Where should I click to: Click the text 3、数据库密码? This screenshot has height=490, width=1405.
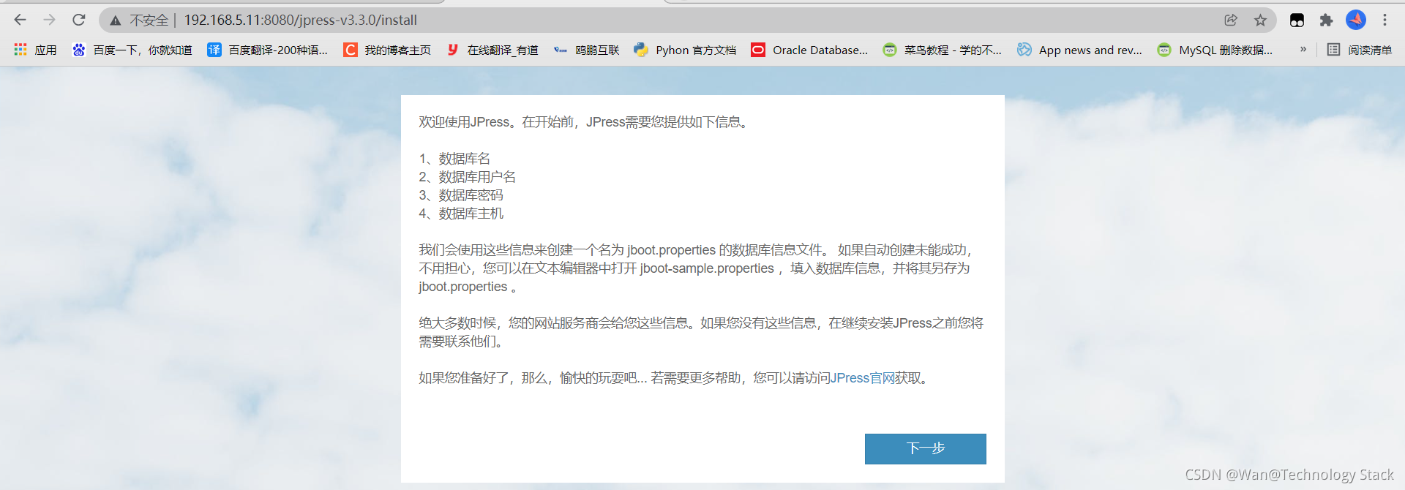(461, 195)
